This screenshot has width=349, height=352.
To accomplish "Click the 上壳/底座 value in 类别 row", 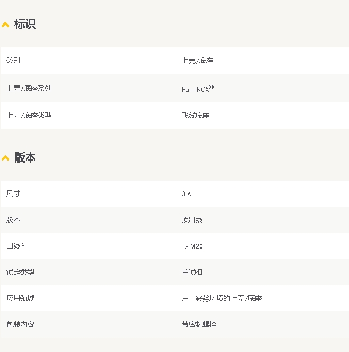I will [x=197, y=61].
